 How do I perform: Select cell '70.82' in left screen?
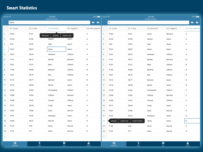click(x=18, y=34)
